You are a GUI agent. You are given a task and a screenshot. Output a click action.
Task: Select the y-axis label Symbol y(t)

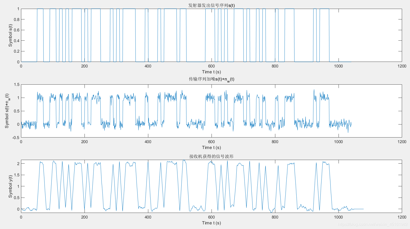(x=10, y=186)
